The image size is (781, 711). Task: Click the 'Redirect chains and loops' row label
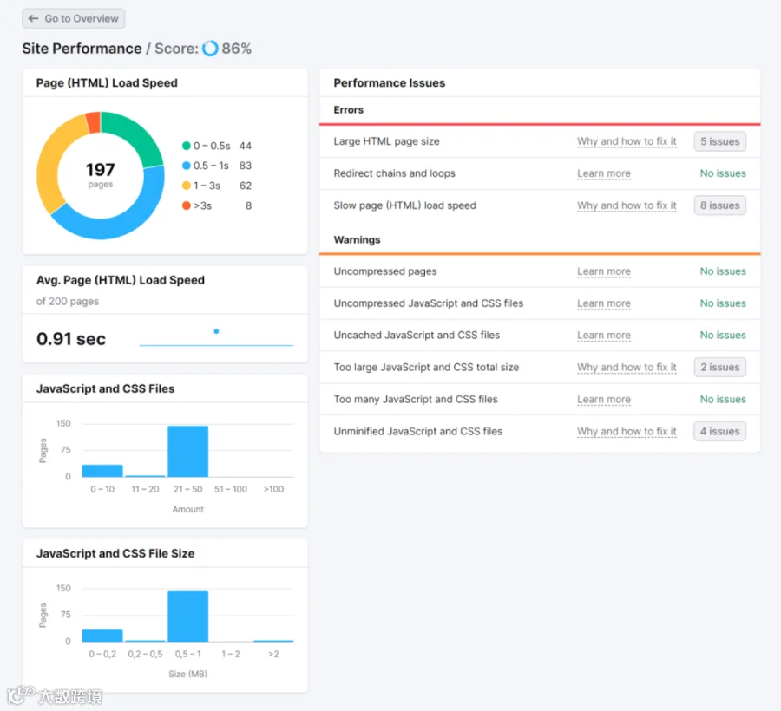point(395,173)
